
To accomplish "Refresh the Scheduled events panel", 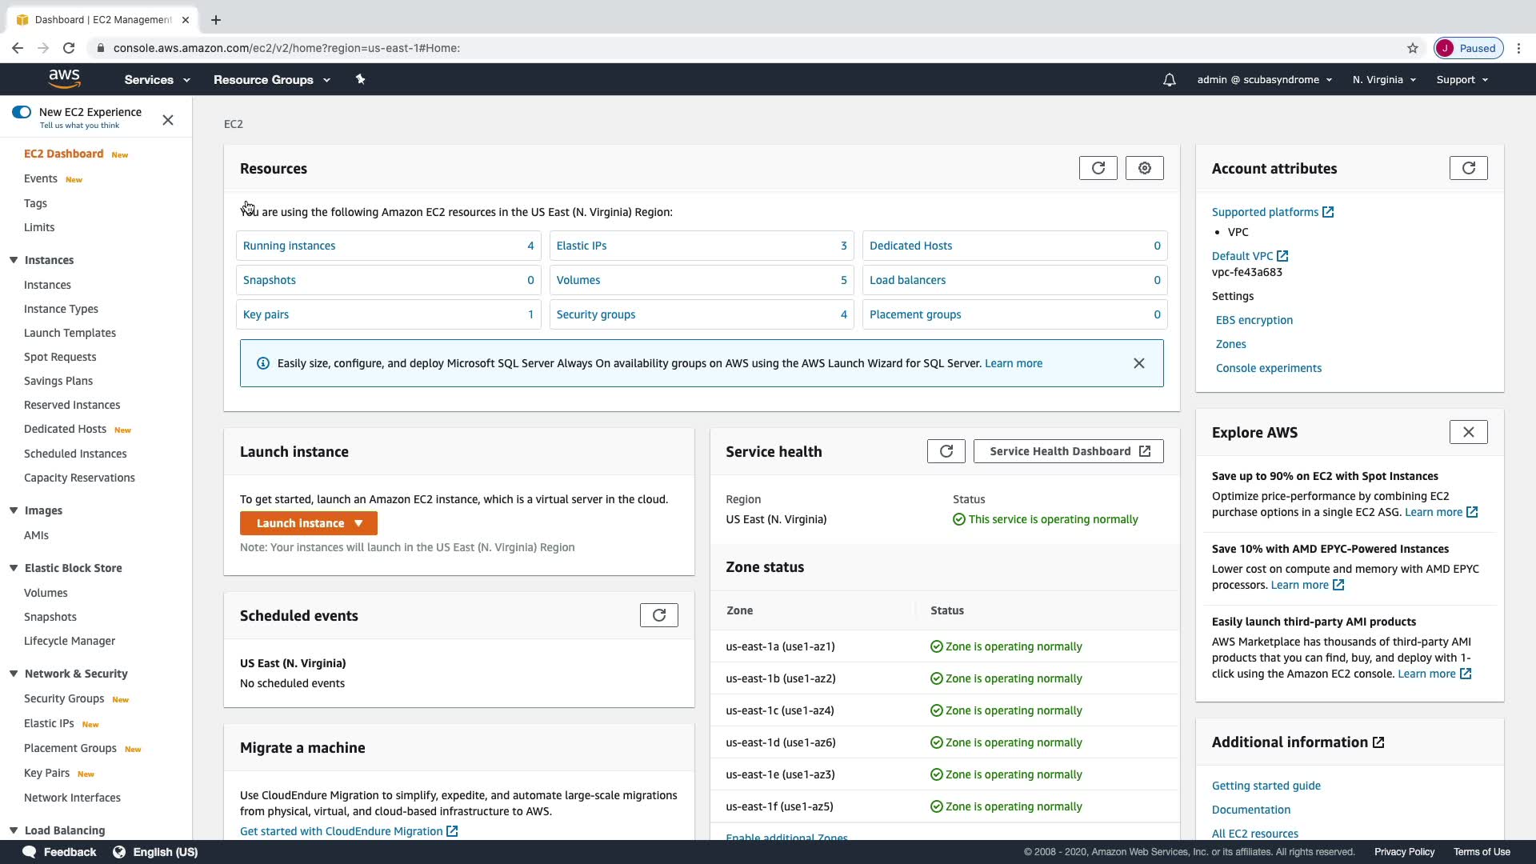I will [658, 615].
